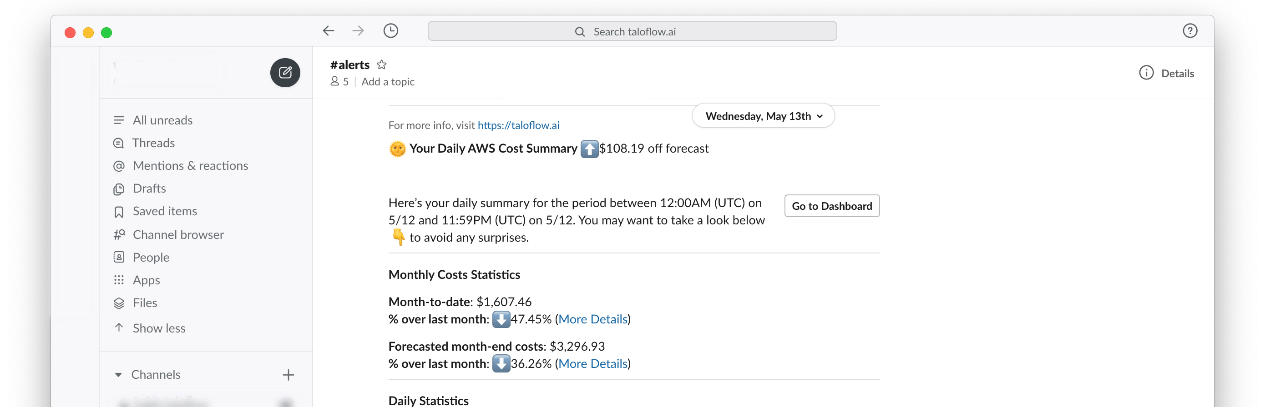Compose a new message with pencil icon
The width and height of the screenshot is (1265, 407).
coord(285,73)
